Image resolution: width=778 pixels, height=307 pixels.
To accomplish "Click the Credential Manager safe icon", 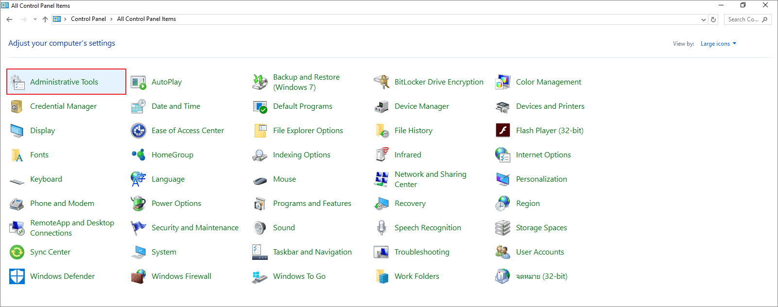I will click(x=17, y=106).
